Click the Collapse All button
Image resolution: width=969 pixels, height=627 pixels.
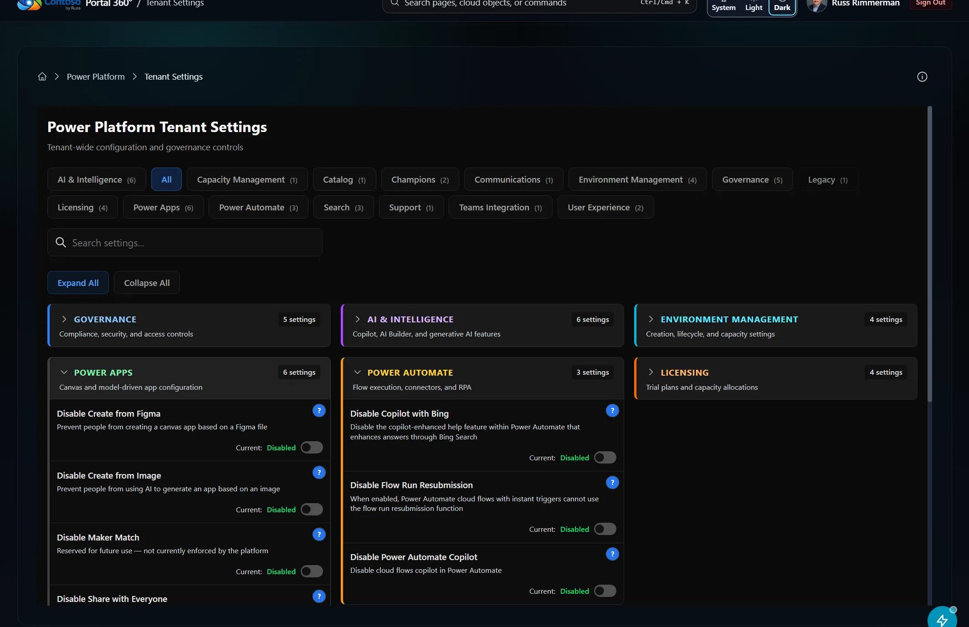coord(147,283)
